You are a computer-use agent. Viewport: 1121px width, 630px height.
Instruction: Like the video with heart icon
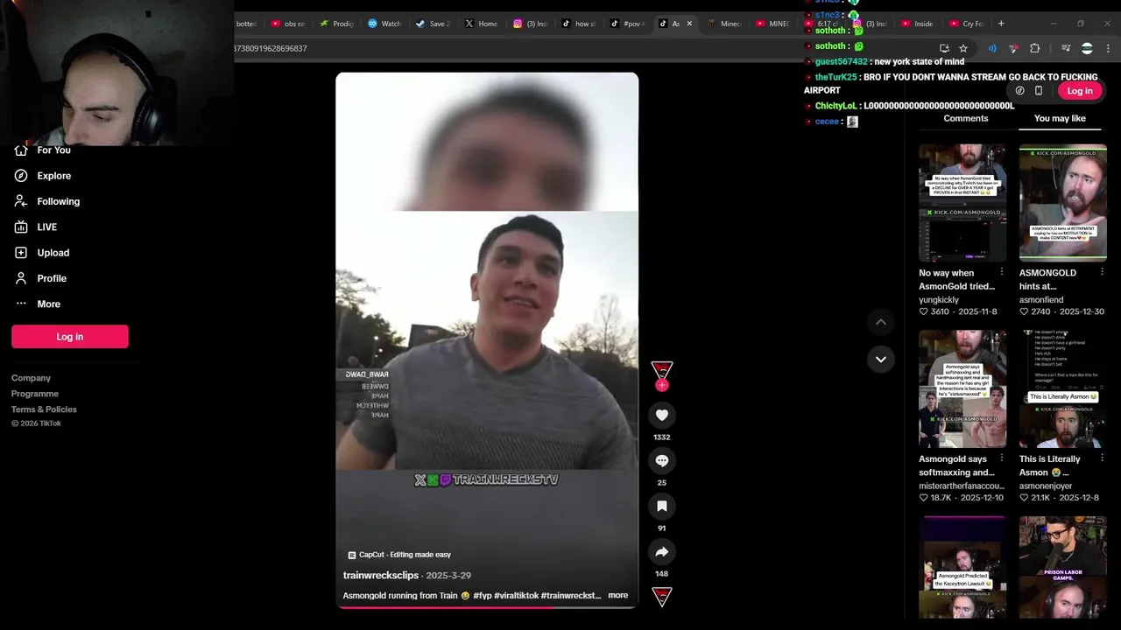[662, 415]
